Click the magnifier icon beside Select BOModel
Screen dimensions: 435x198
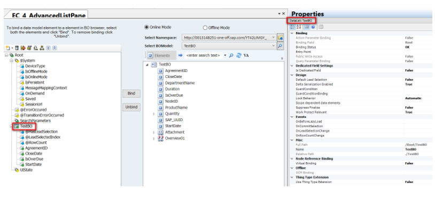pyautogui.click(x=280, y=46)
